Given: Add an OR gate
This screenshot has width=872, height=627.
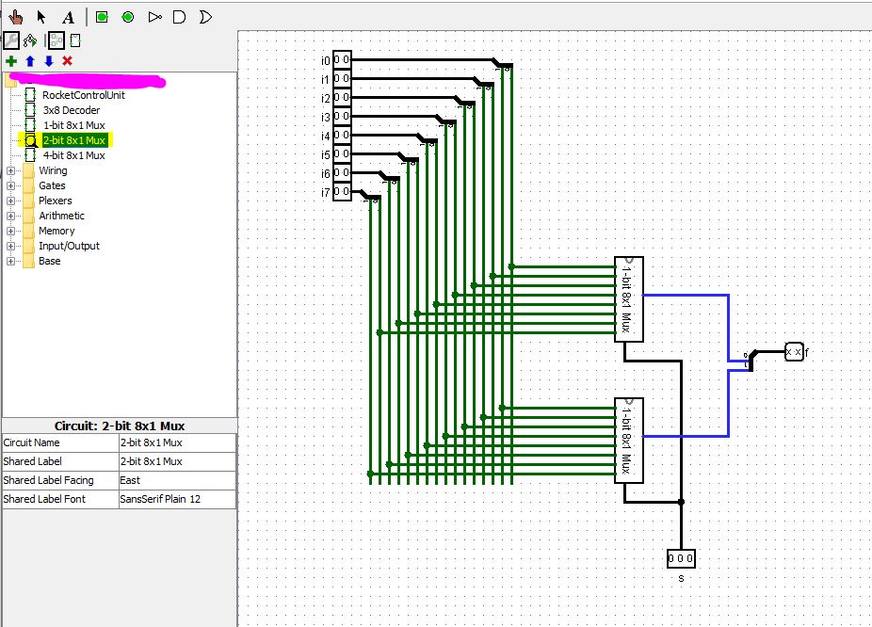Looking at the screenshot, I should (x=205, y=17).
